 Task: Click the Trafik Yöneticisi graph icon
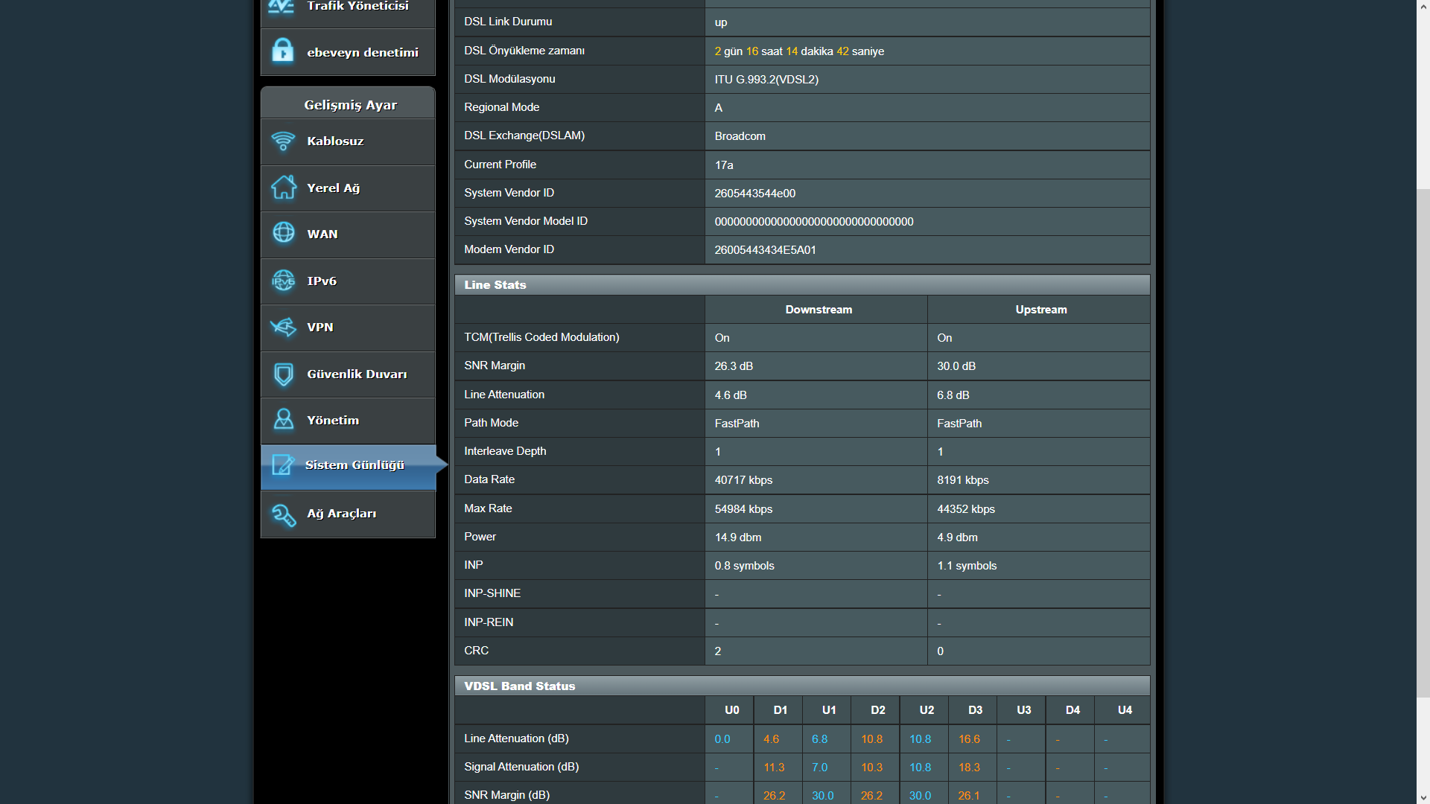pos(282,7)
